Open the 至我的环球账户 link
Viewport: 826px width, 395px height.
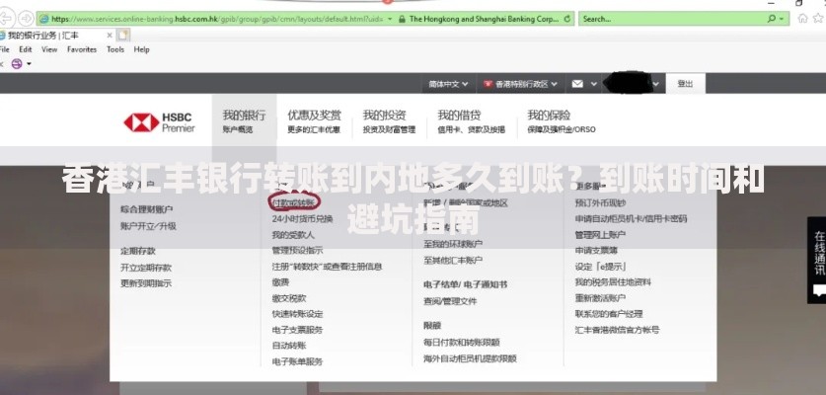pos(453,244)
